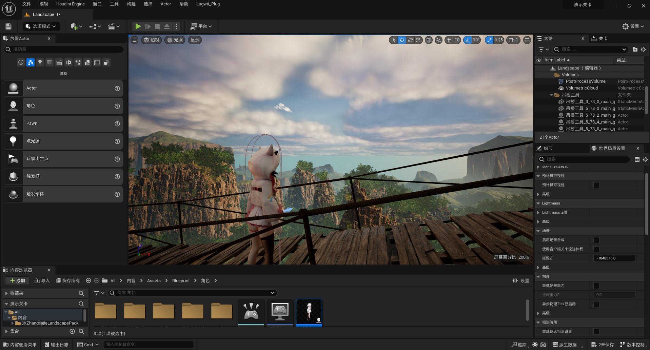Click the Eject button in the play toolbar
This screenshot has width=650, height=350.
click(167, 26)
